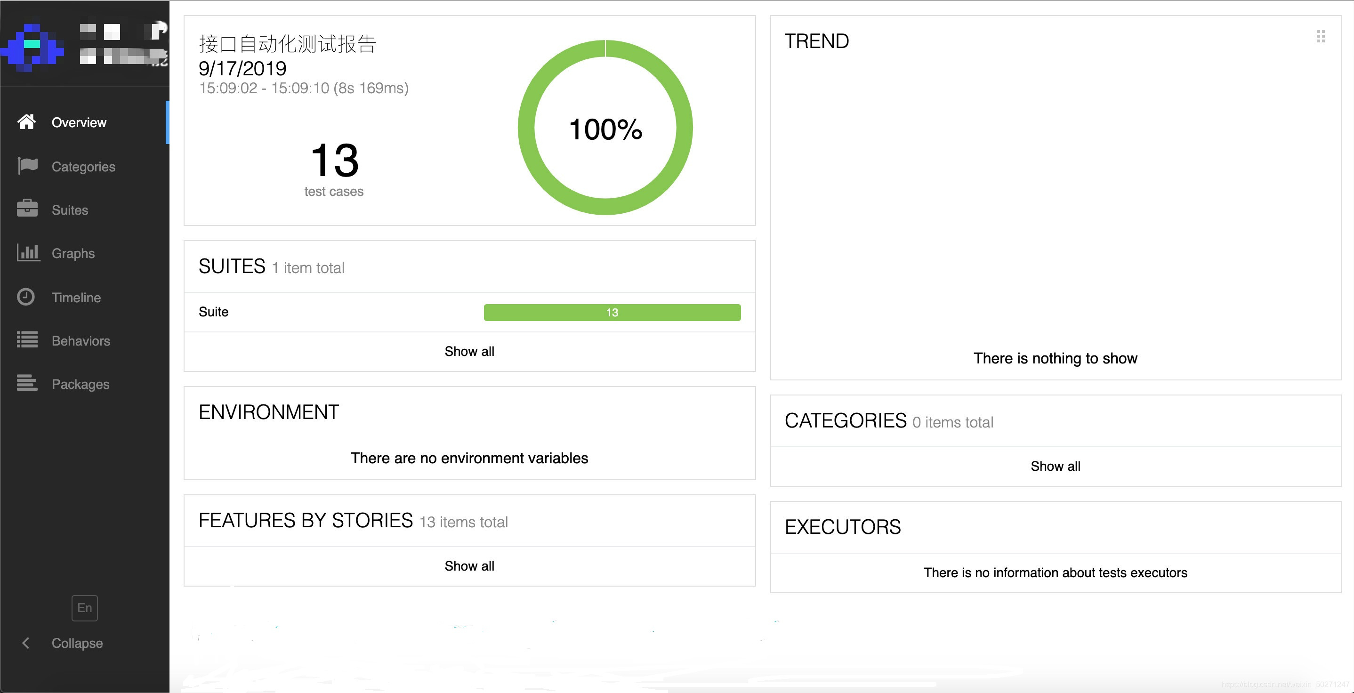This screenshot has height=693, width=1354.
Task: Click the SUITES widget heading
Action: (232, 266)
